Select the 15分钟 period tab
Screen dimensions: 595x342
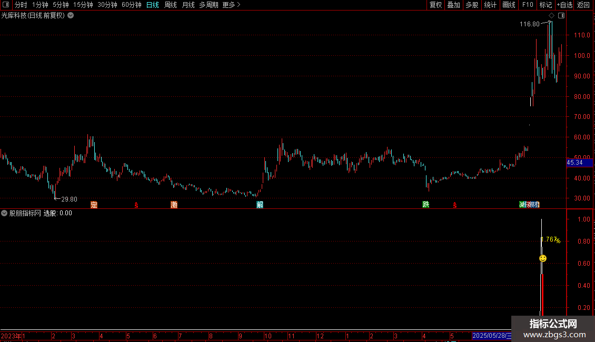coord(83,5)
